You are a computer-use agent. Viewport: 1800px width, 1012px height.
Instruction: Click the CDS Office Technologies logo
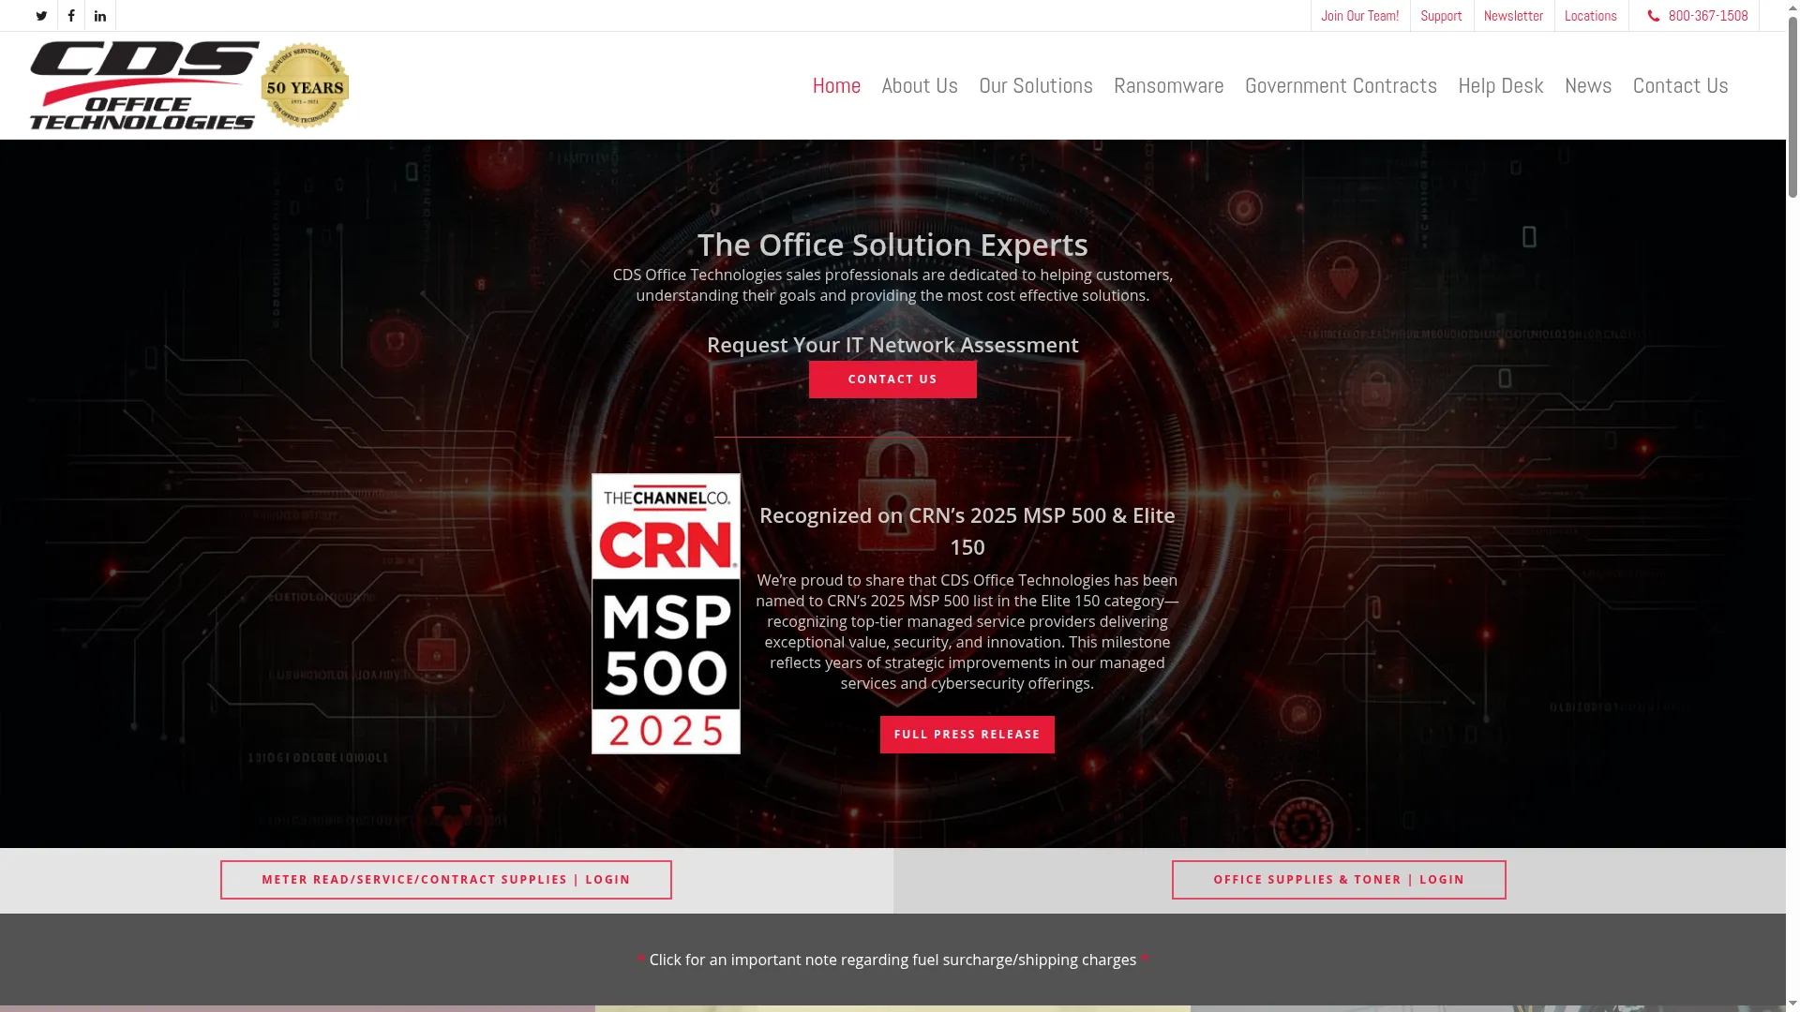[144, 85]
